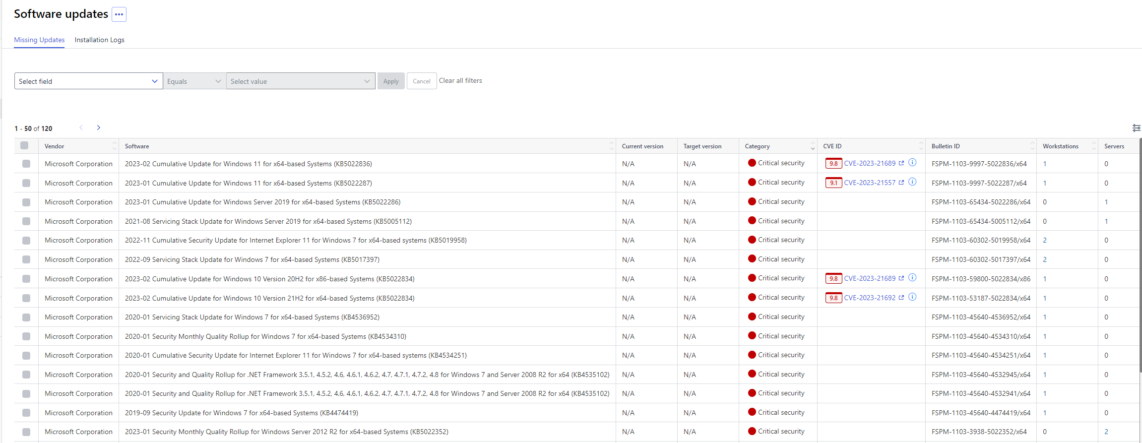Tick the checkbox for KB5022286 Server 2019 update
The height and width of the screenshot is (443, 1142).
(x=26, y=202)
